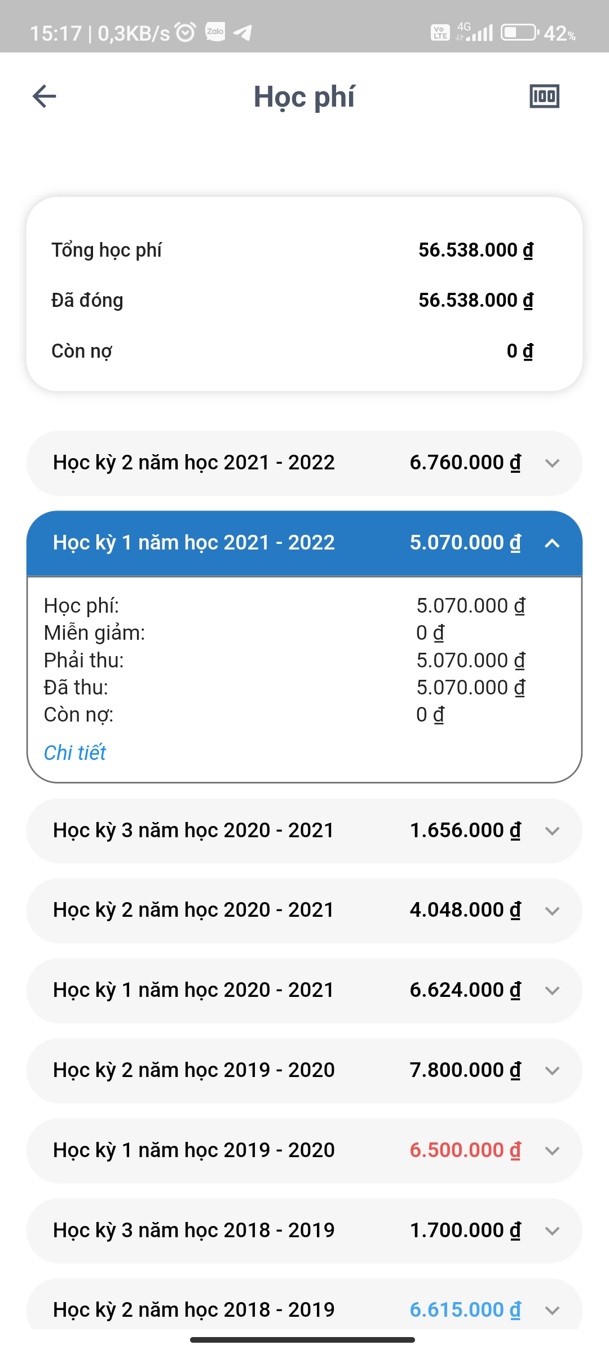Tap the VoLTE status icon
Image resolution: width=609 pixels, height=1354 pixels.
pos(440,32)
